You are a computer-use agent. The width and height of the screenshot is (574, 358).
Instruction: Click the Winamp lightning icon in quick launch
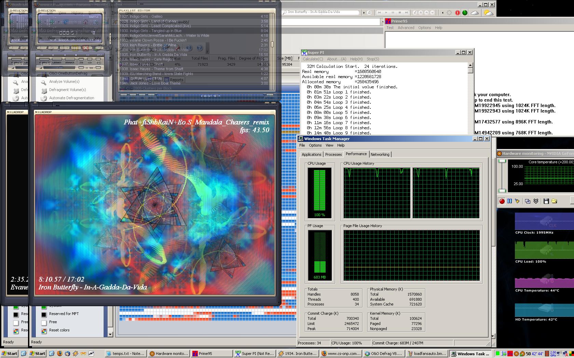[x=75, y=354]
